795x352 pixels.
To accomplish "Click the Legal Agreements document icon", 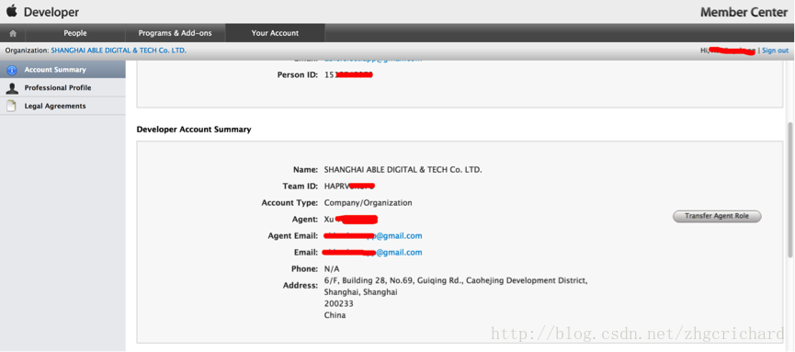I will [x=12, y=106].
